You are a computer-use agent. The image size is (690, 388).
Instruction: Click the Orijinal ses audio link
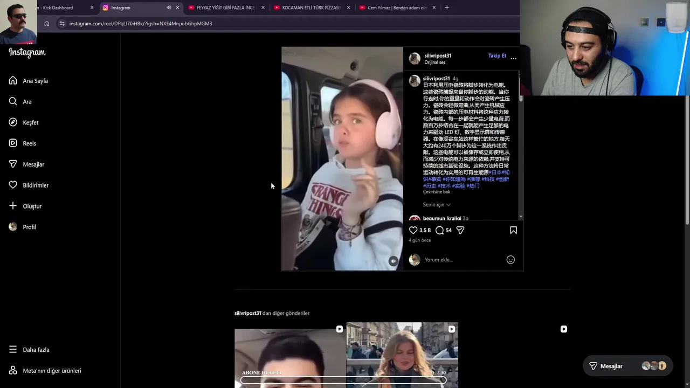(434, 63)
